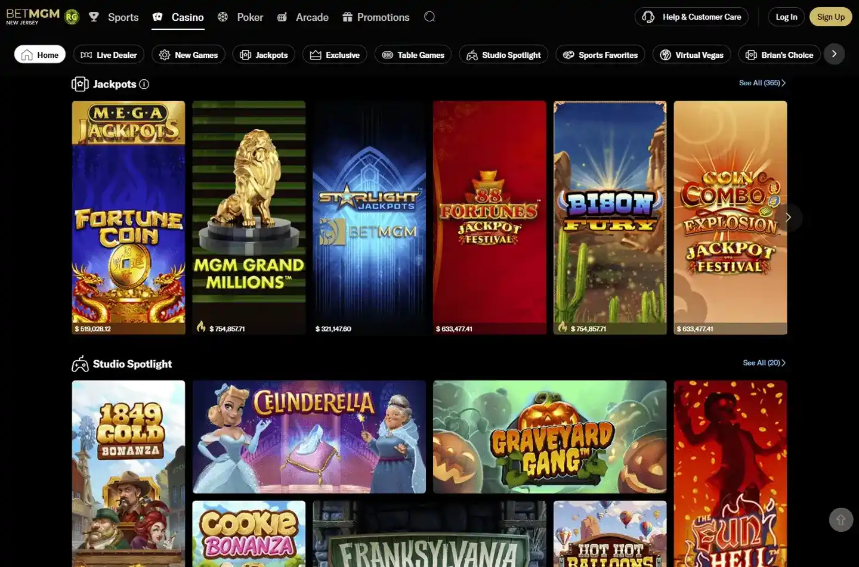This screenshot has width=859, height=567.
Task: Open the 1849 Gold Bonanza game
Action: [128, 473]
